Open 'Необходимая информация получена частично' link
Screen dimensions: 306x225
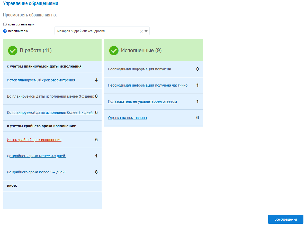(x=148, y=85)
